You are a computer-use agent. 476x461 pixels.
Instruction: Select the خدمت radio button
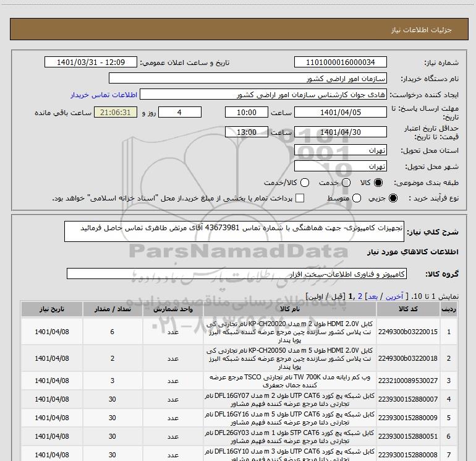[x=346, y=183]
